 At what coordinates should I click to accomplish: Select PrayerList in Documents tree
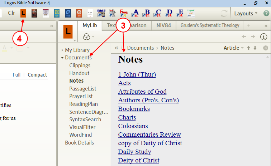tap(81, 96)
